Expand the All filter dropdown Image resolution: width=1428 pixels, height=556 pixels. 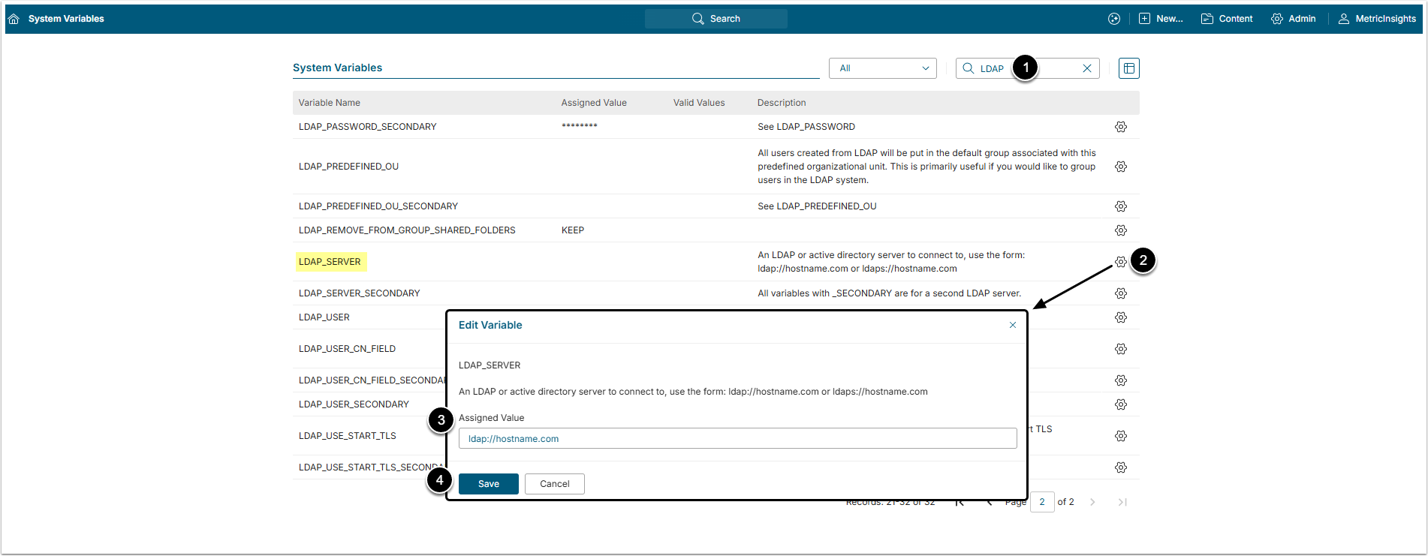(882, 68)
